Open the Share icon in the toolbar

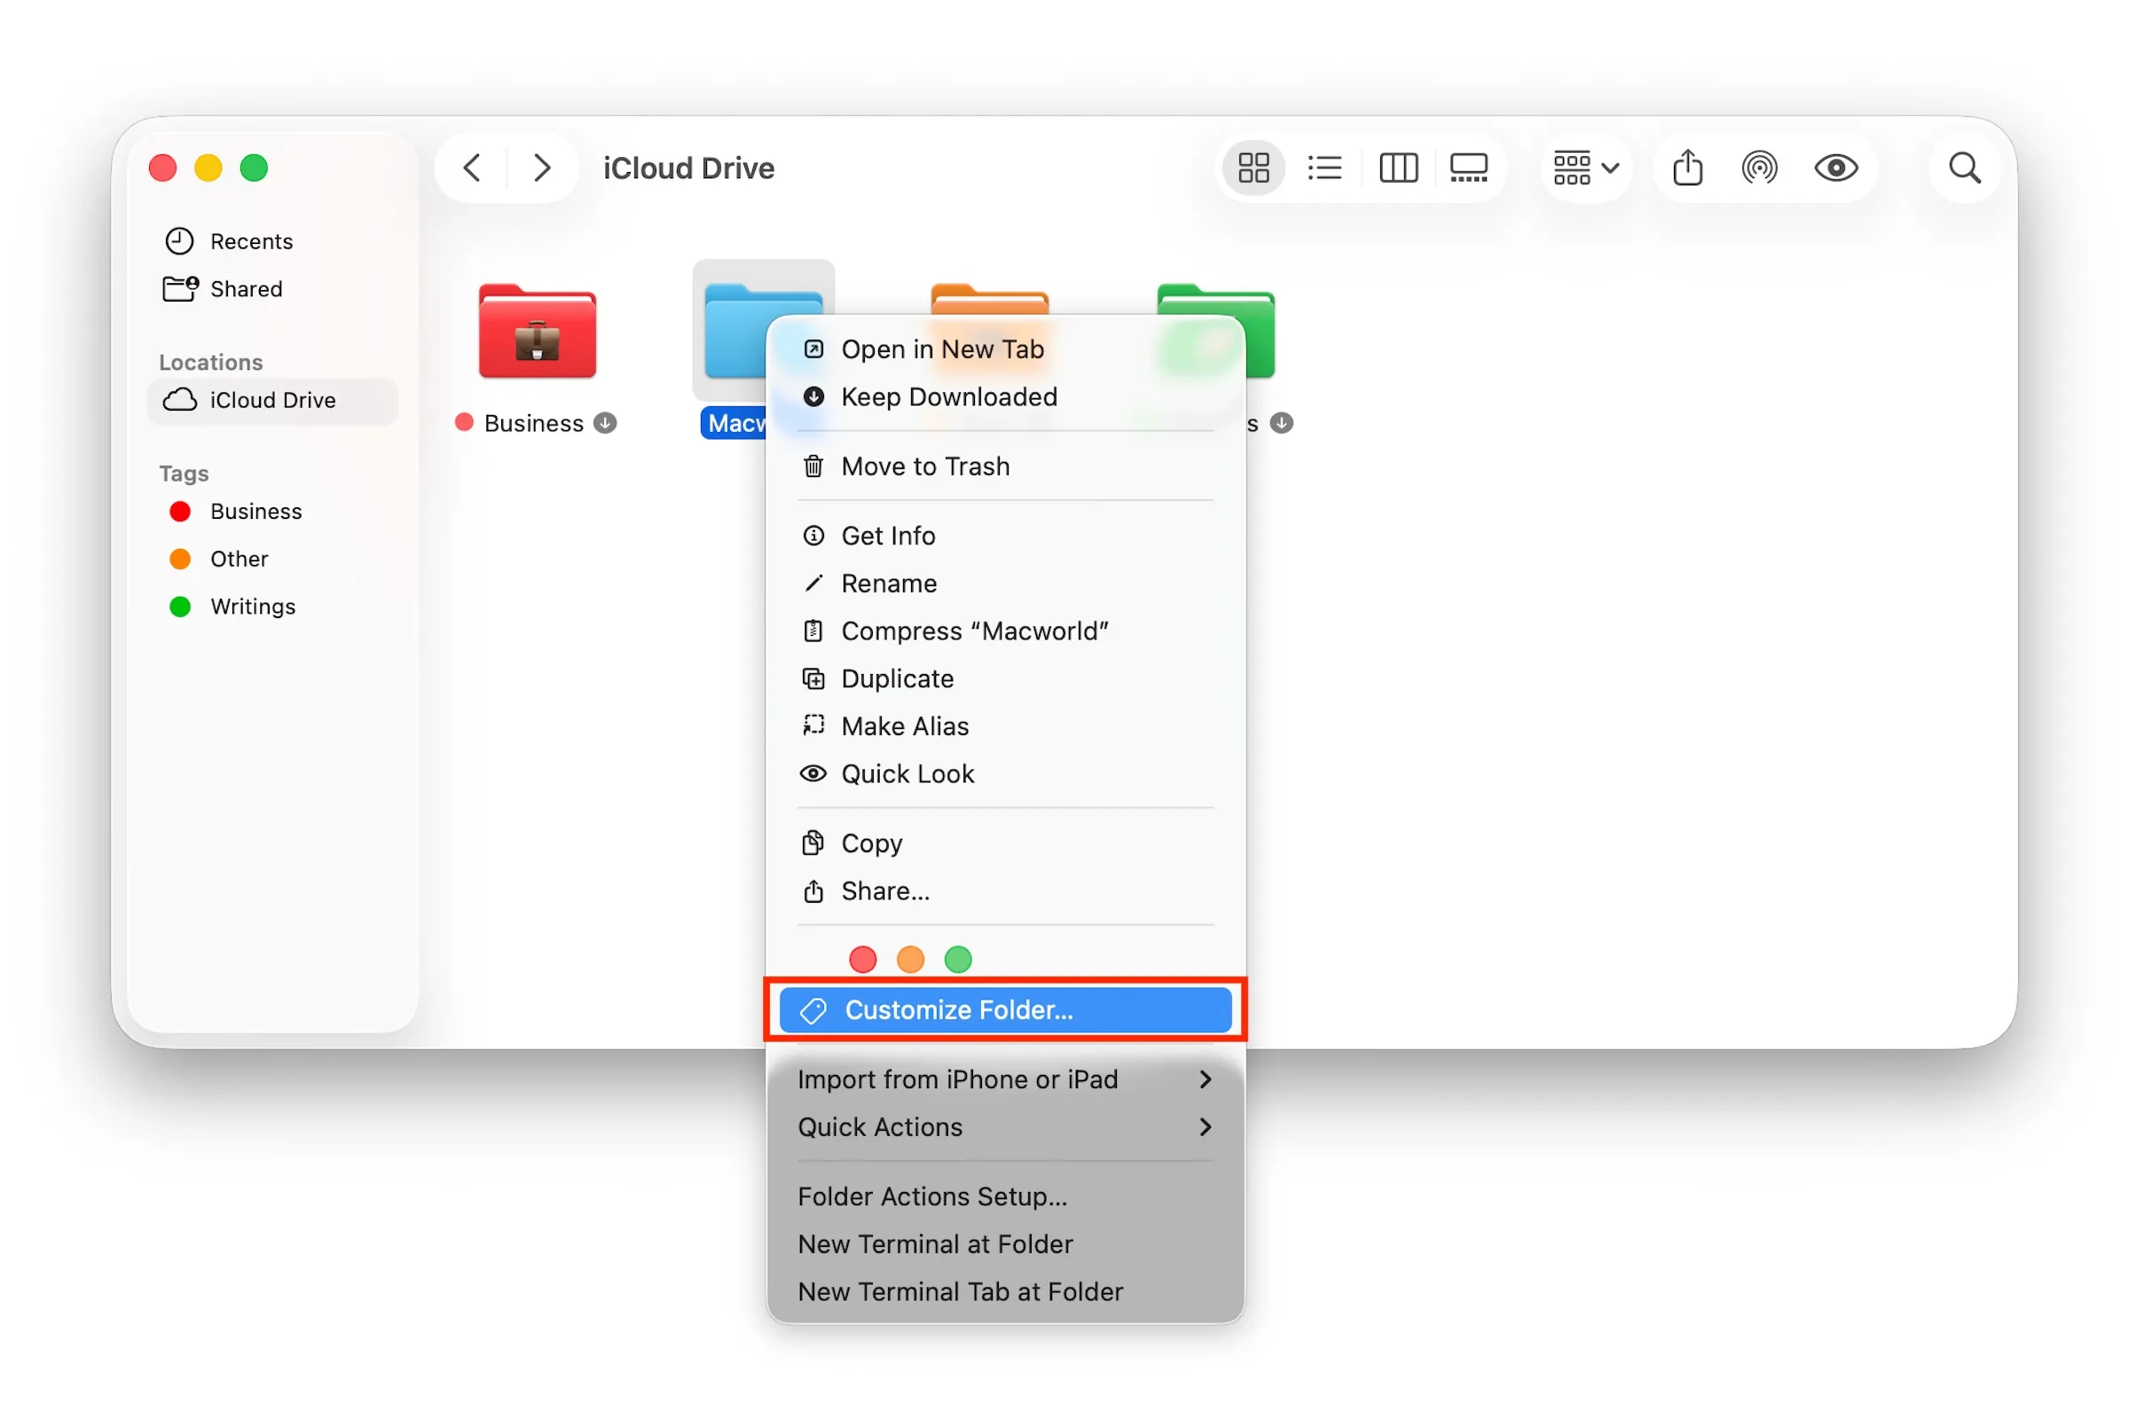pyautogui.click(x=1686, y=168)
